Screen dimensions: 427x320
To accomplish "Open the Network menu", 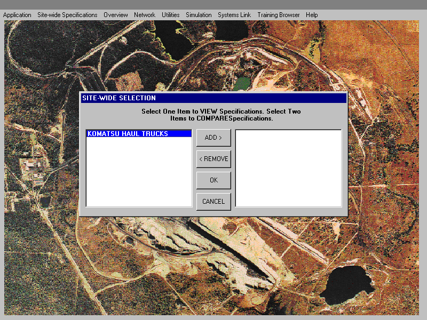I will [x=145, y=15].
